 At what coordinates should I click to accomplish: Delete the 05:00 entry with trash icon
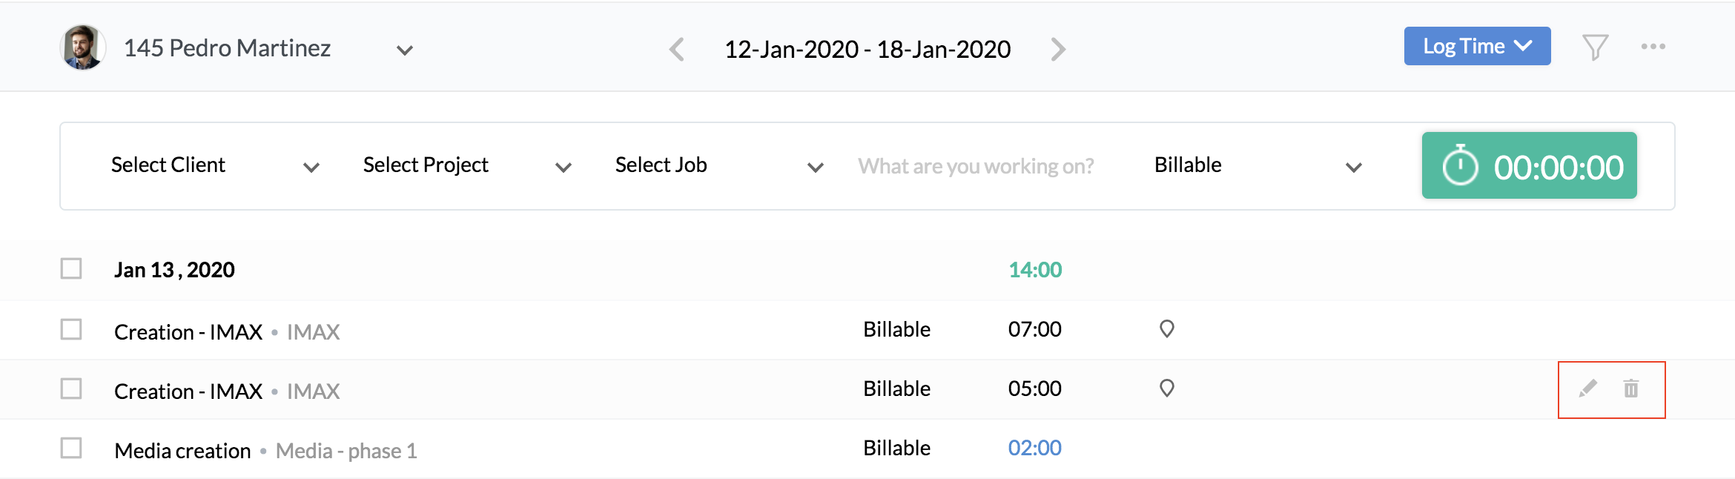pos(1631,389)
